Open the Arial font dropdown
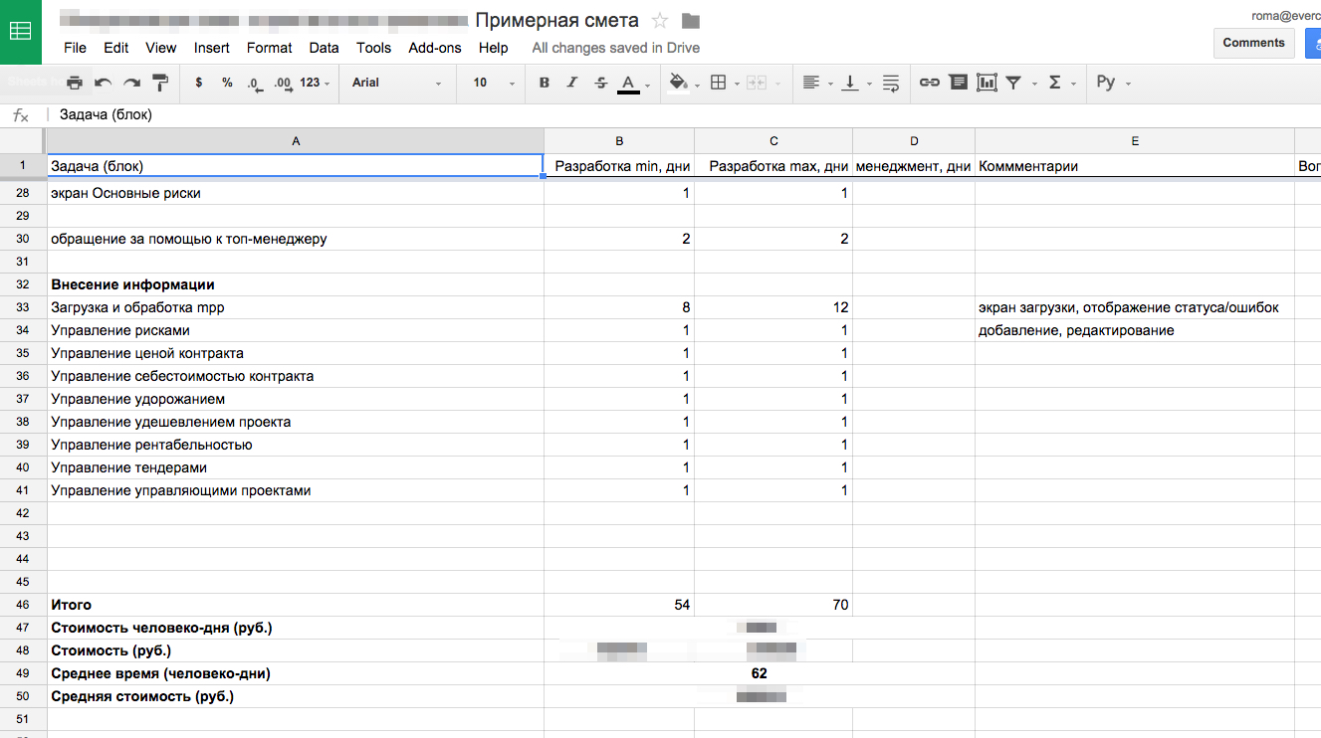Image resolution: width=1321 pixels, height=738 pixels. coord(396,83)
